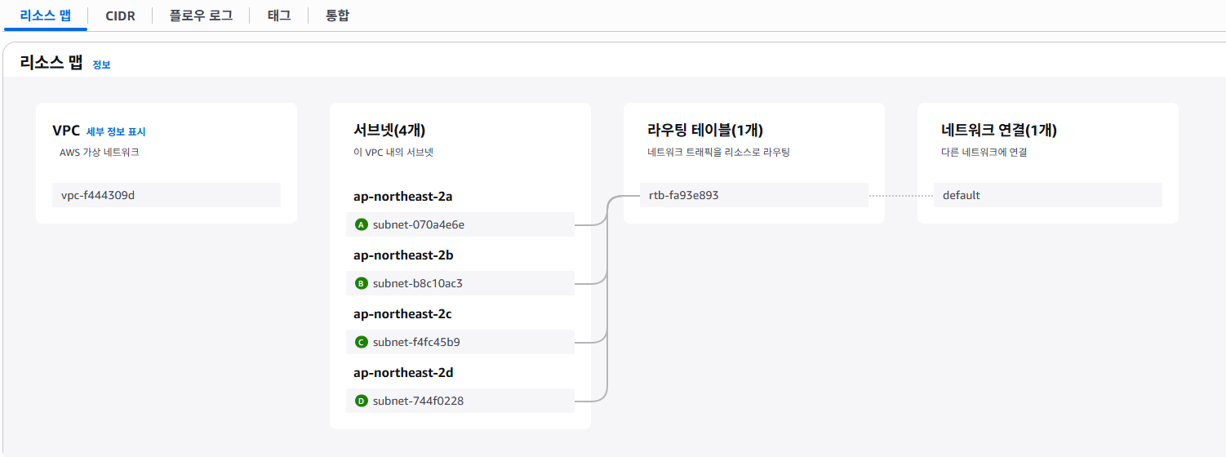Select the vpc-f444309d resource
The width and height of the screenshot is (1226, 457).
(167, 195)
